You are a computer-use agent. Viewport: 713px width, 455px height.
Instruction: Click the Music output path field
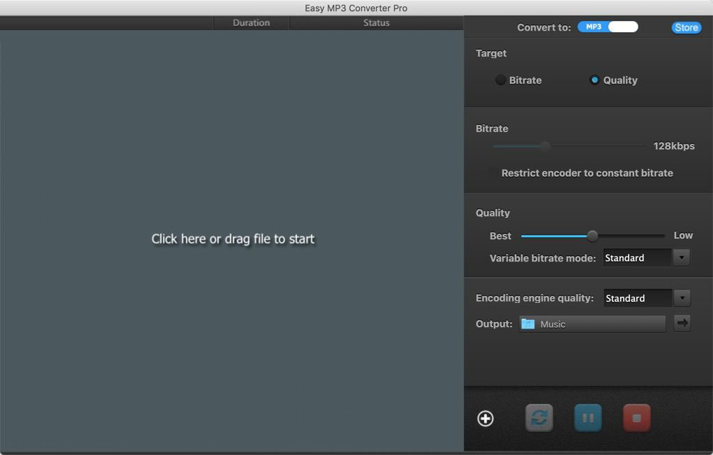click(x=592, y=324)
